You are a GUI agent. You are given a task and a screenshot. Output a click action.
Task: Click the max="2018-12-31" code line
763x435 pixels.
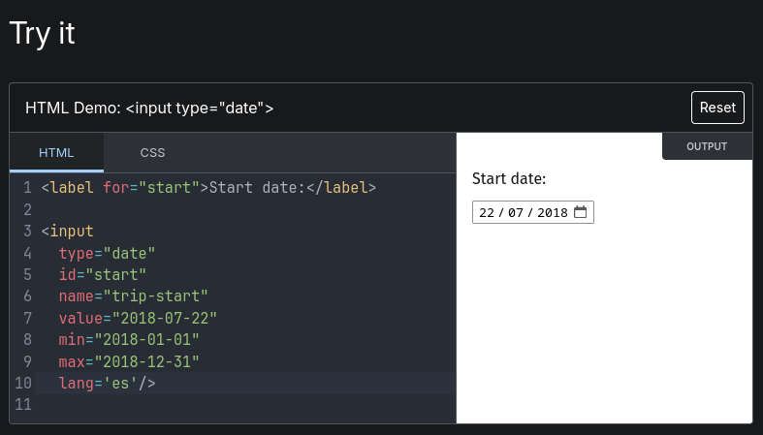(x=129, y=361)
